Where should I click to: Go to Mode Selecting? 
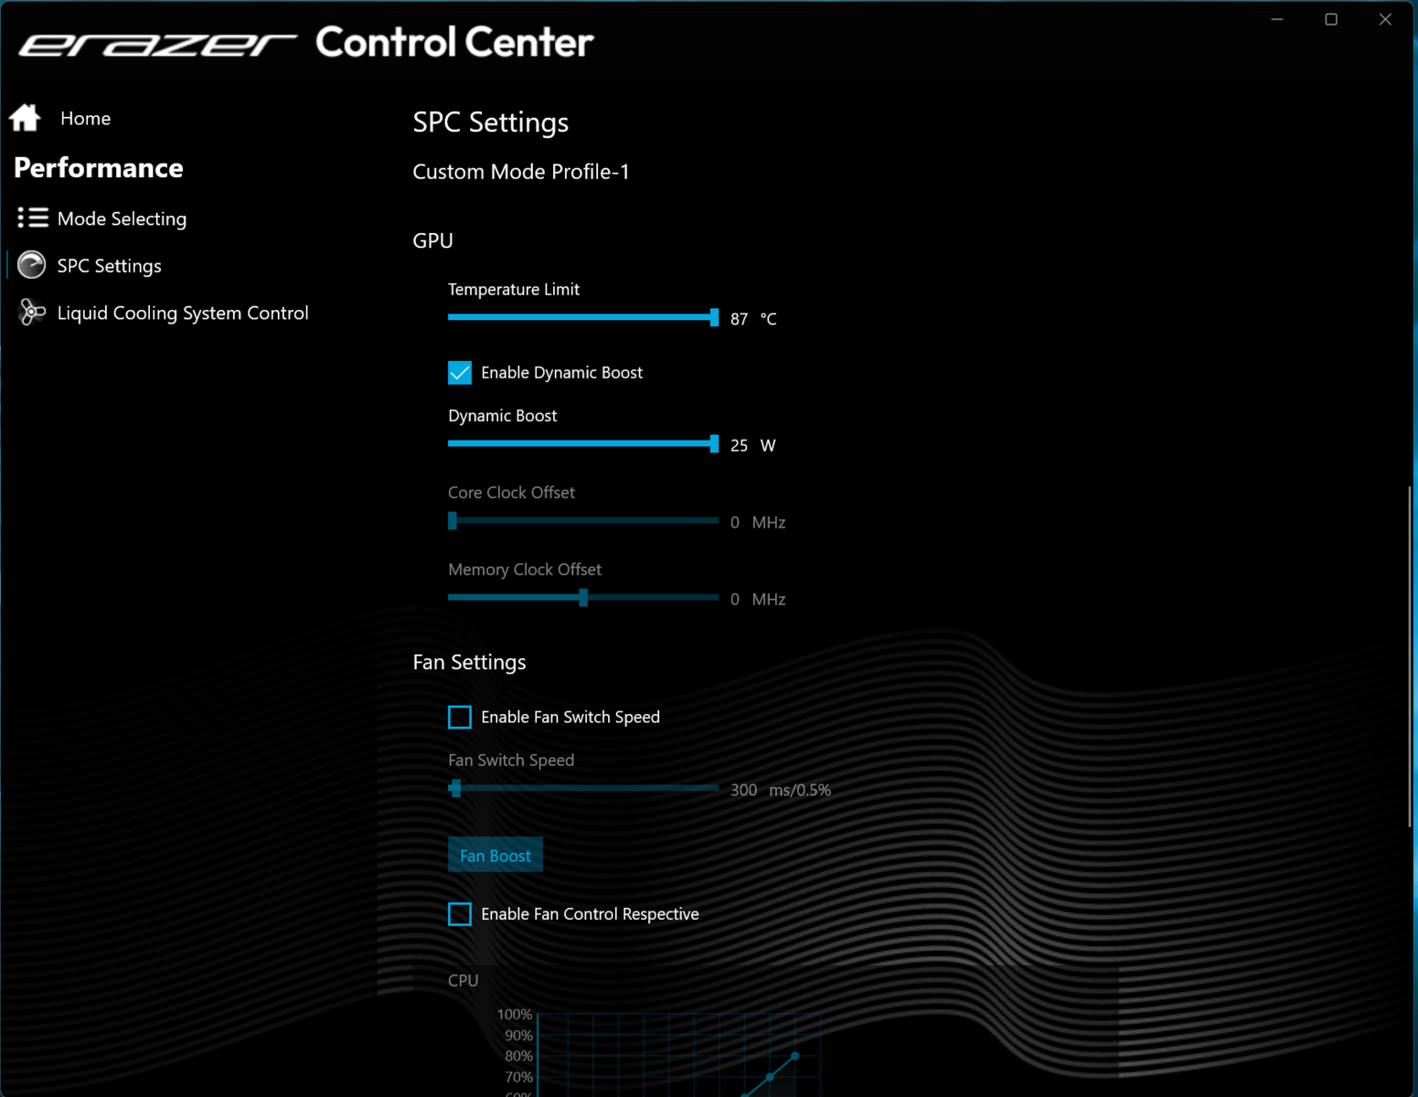(x=122, y=218)
